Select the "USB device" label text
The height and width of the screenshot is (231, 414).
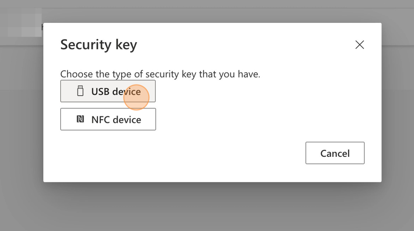pos(116,92)
